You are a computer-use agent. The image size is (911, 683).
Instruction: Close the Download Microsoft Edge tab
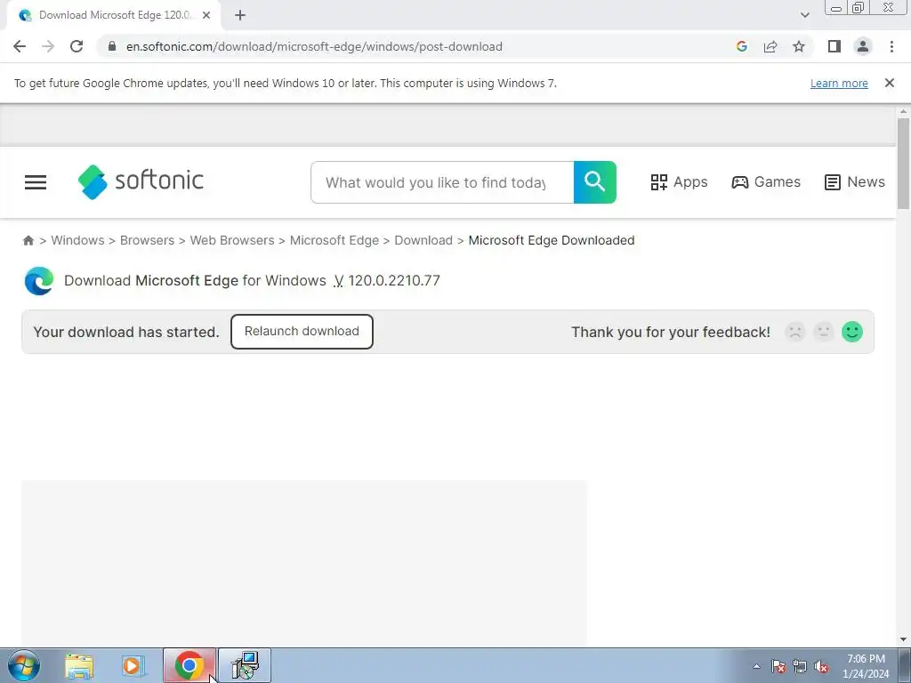coord(206,15)
